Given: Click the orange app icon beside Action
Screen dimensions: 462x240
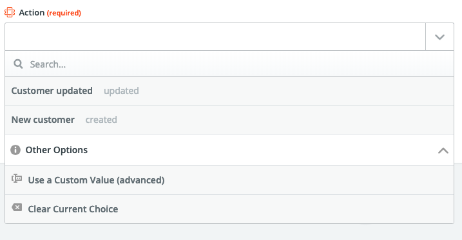Looking at the screenshot, I should (10, 13).
